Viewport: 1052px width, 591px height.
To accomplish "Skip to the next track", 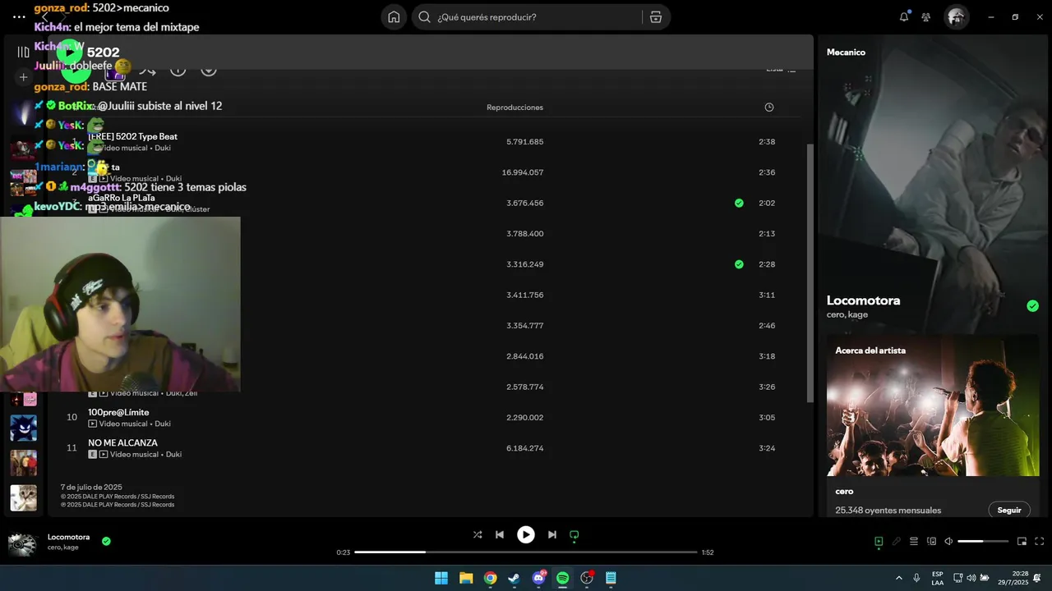I will click(552, 534).
